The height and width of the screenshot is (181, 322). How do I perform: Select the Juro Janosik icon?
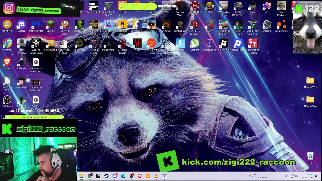point(21,83)
